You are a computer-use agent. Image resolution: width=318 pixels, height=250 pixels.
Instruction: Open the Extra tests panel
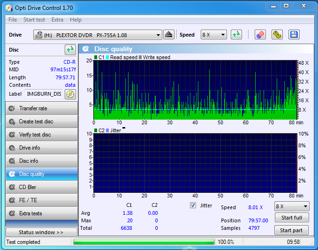42,213
